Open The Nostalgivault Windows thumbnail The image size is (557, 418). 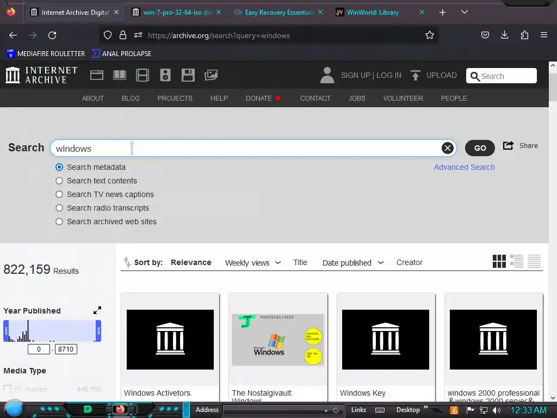point(278,339)
